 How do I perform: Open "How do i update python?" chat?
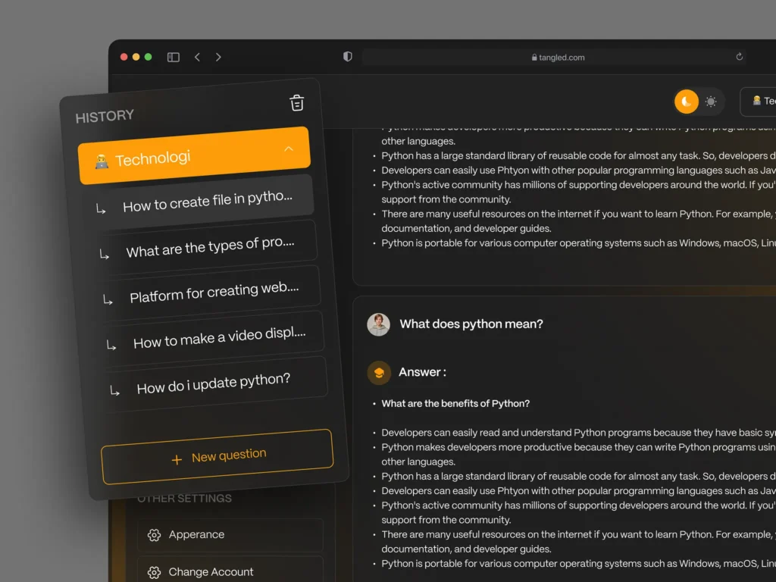[x=213, y=384]
